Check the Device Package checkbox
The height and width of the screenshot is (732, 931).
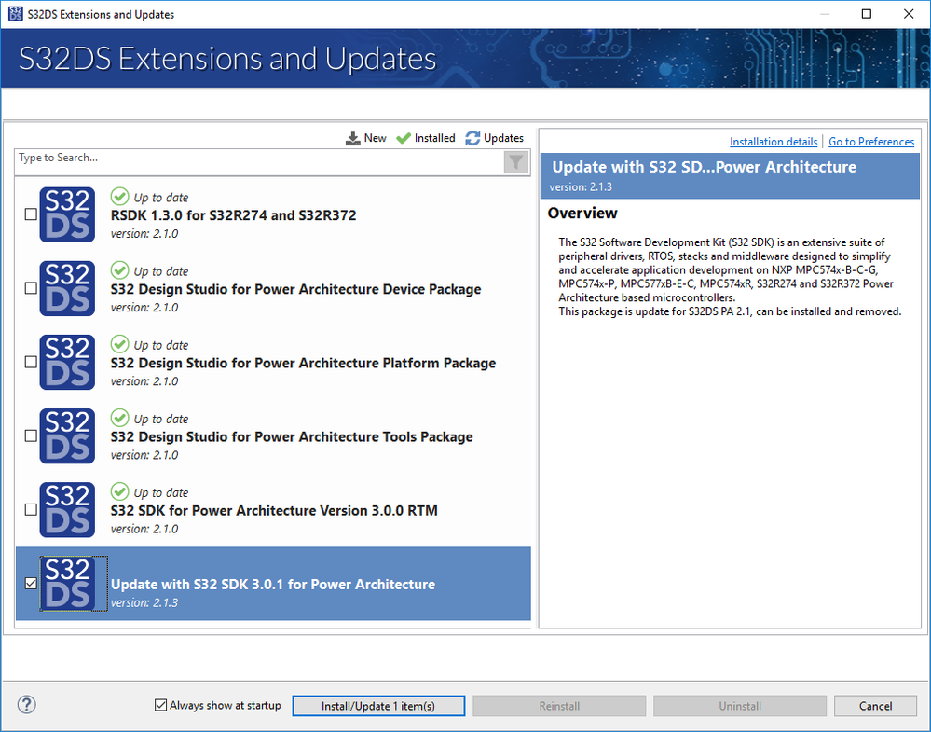click(x=31, y=287)
